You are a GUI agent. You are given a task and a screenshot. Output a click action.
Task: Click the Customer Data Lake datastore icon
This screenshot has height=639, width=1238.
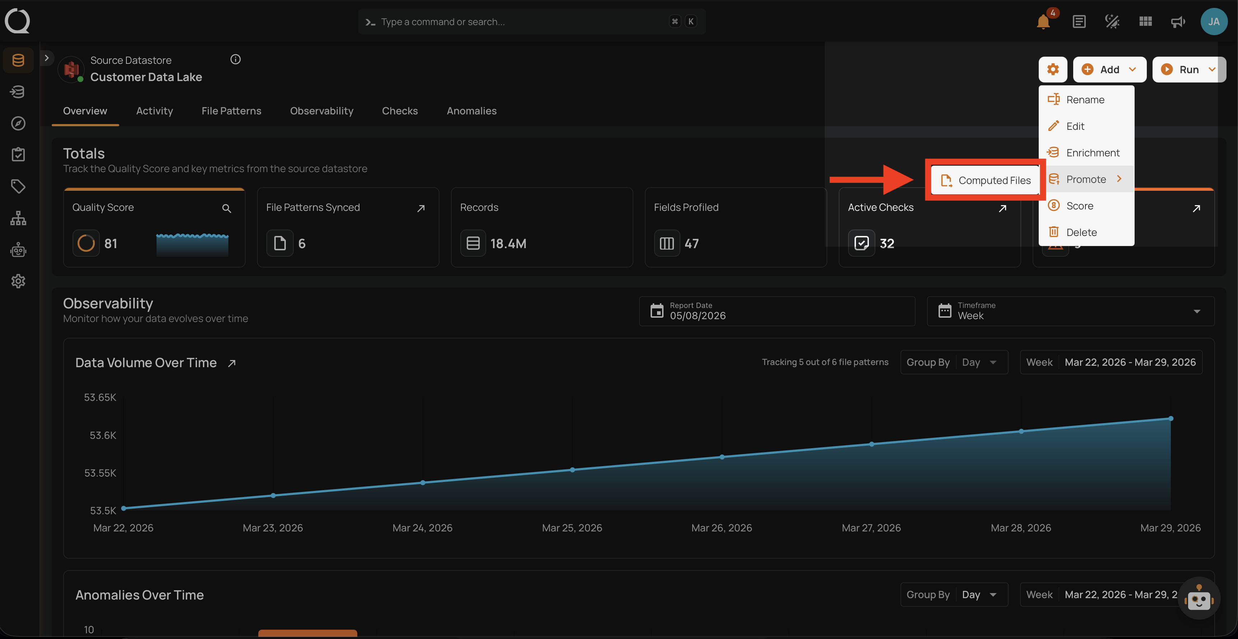71,70
